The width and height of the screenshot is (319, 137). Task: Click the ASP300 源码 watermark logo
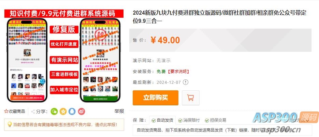286,118
